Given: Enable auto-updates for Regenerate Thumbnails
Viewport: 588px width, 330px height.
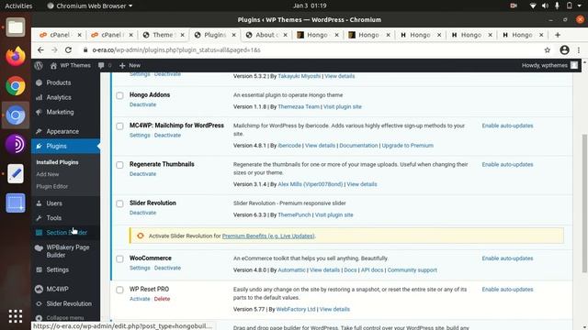Looking at the screenshot, I should click(507, 165).
